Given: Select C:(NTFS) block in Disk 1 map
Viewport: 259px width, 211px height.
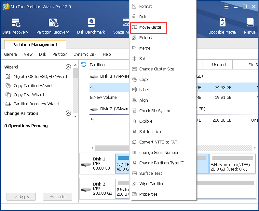Looking at the screenshot, I should (x=122, y=164).
